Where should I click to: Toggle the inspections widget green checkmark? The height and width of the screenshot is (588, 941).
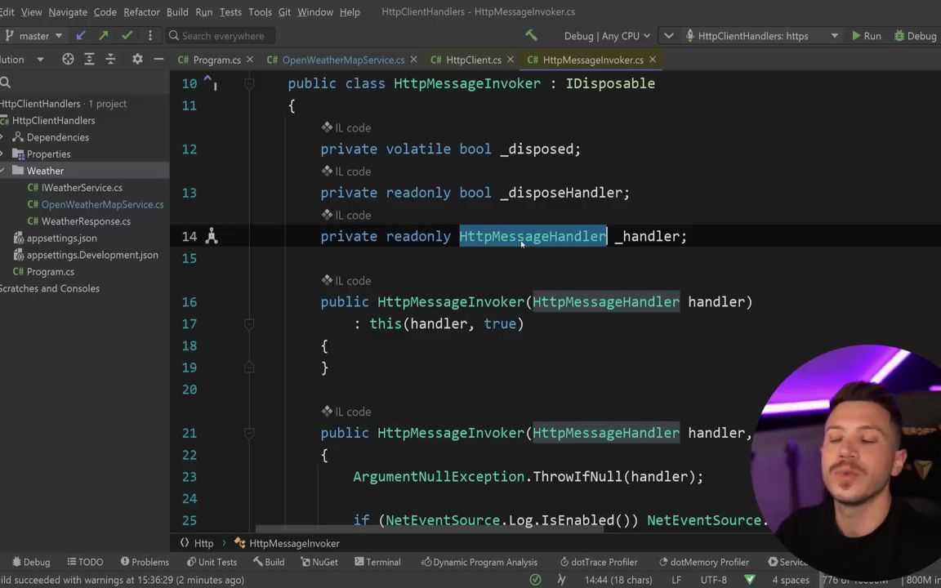coord(535,580)
